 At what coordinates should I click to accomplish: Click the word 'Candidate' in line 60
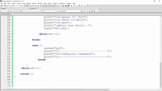click(85, 54)
